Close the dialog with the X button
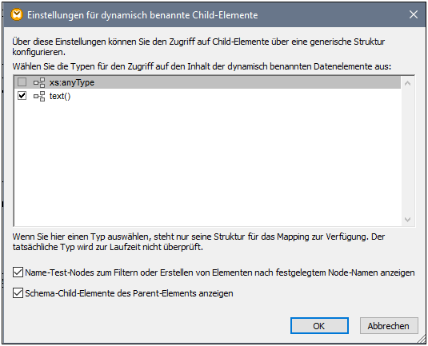The width and height of the screenshot is (428, 346). tap(414, 14)
